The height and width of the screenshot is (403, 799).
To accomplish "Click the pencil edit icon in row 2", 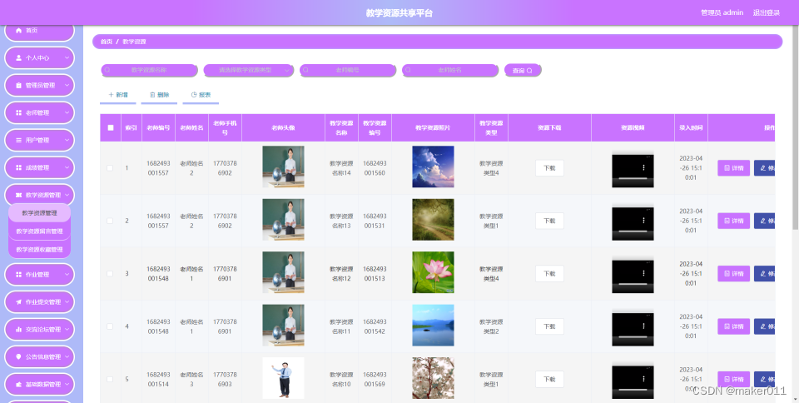I will (x=763, y=221).
